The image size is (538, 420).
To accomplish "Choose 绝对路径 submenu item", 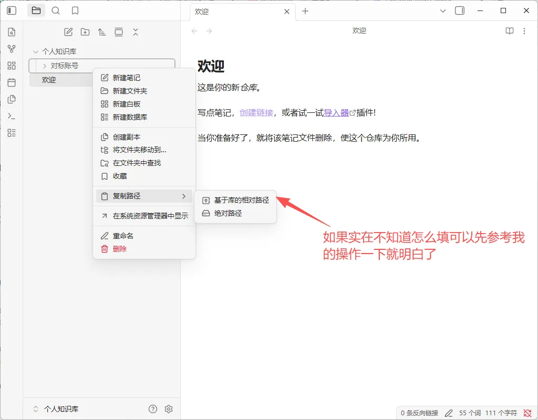I will tap(235, 213).
